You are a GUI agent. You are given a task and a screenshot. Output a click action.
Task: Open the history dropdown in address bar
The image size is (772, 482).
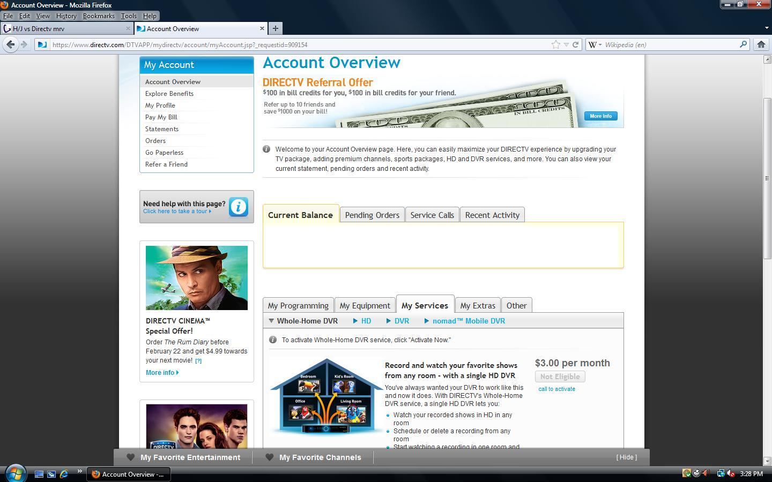coord(566,44)
